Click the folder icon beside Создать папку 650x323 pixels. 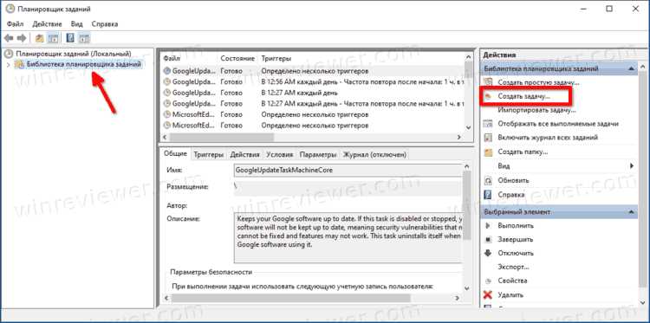(x=489, y=152)
